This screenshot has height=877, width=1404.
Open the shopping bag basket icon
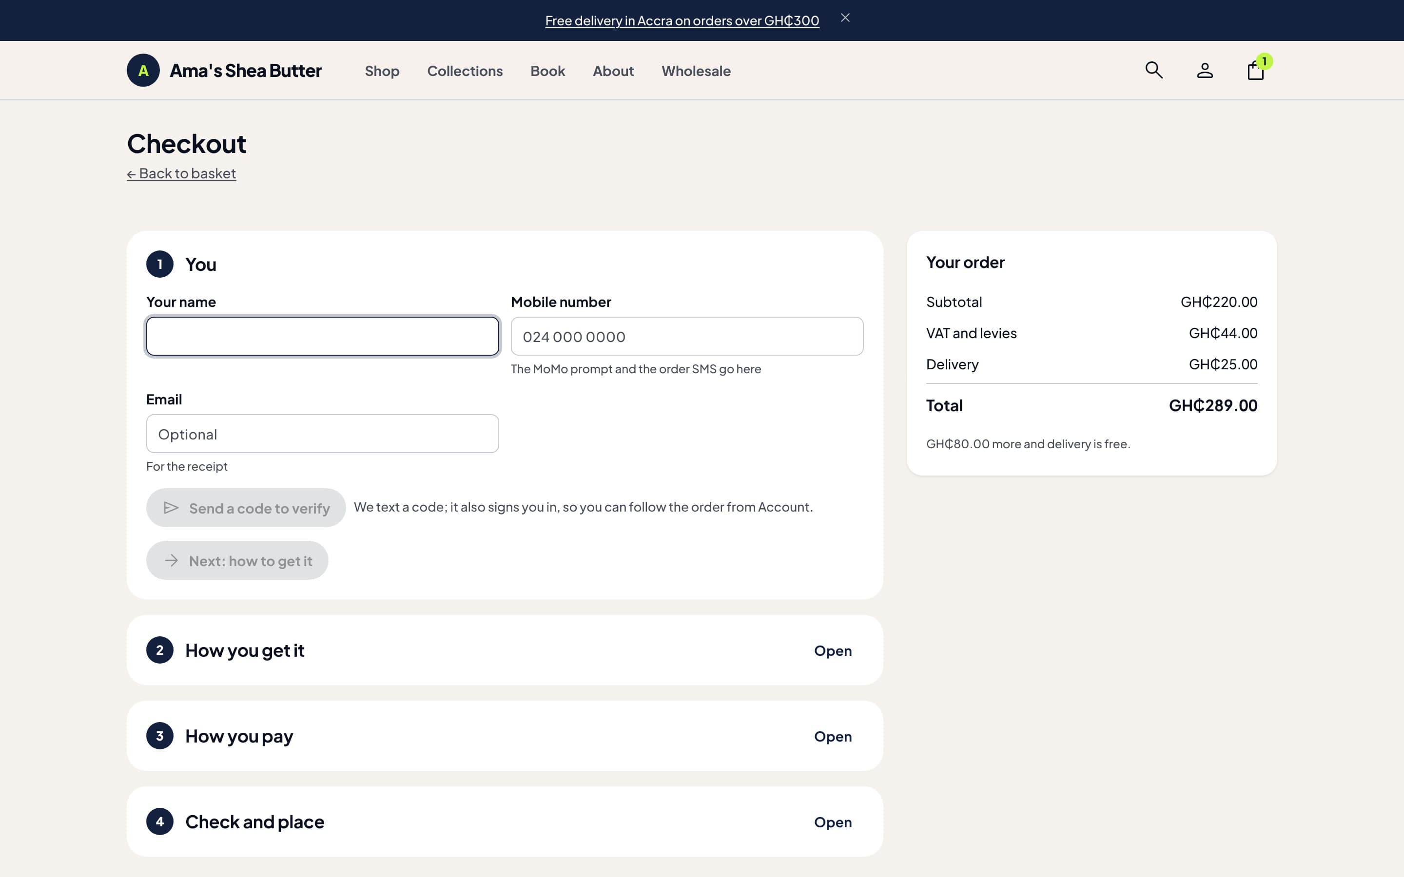coord(1256,70)
